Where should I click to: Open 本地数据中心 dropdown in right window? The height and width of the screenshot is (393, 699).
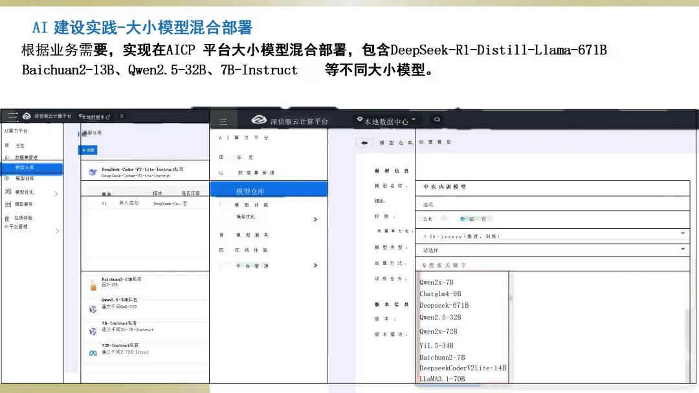pyautogui.click(x=386, y=121)
